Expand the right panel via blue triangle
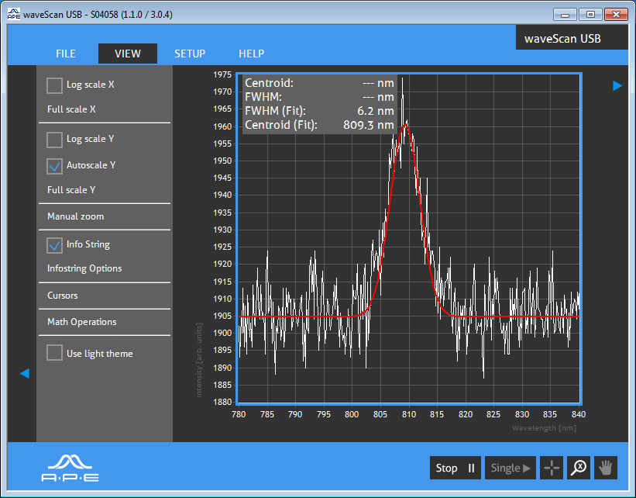The width and height of the screenshot is (636, 498). click(x=617, y=85)
